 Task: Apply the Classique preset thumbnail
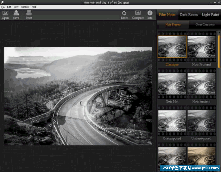pyautogui.click(x=172, y=47)
